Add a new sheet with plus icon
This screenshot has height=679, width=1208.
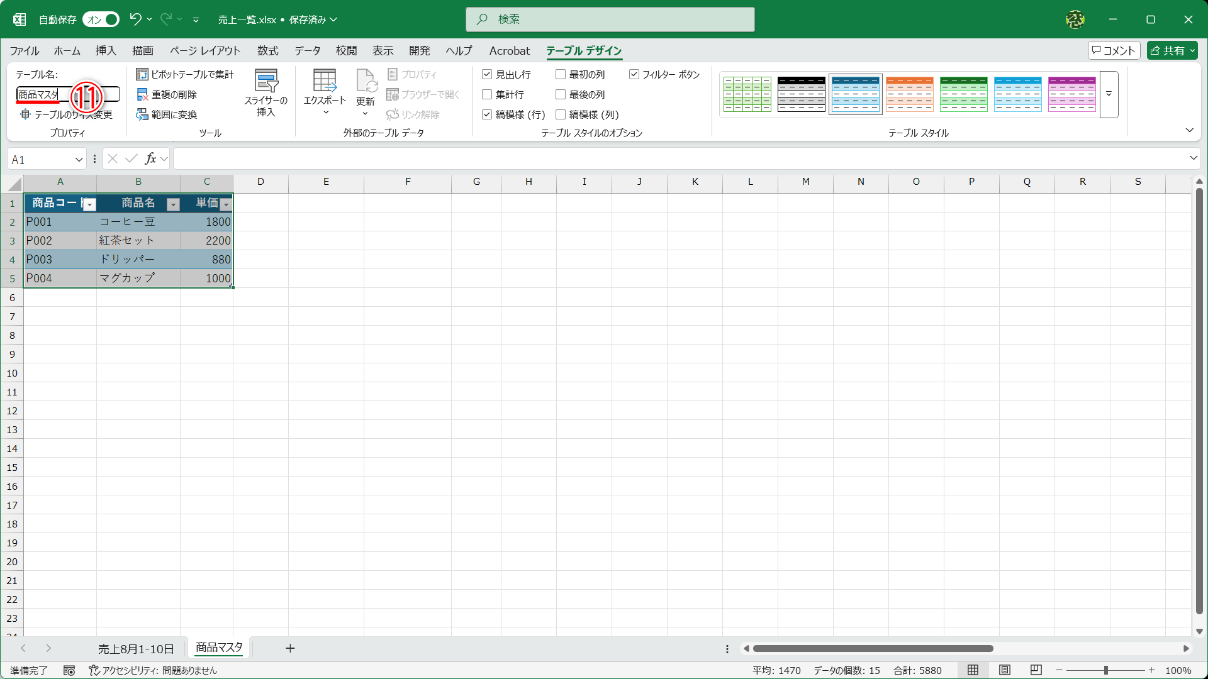pos(290,648)
